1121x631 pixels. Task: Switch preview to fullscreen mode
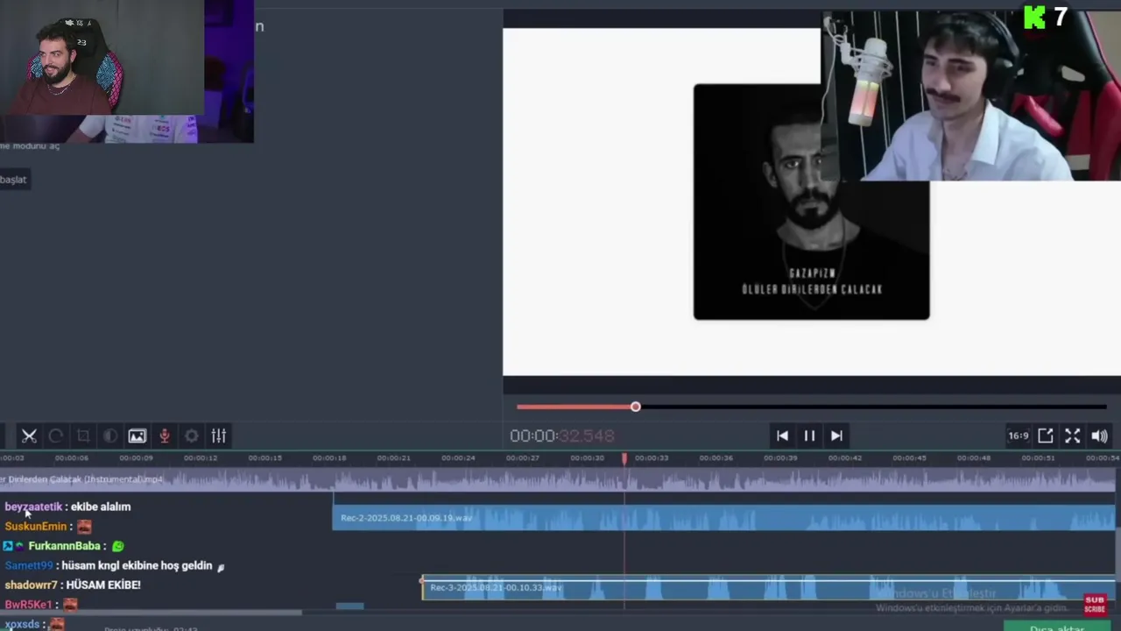pyautogui.click(x=1073, y=436)
